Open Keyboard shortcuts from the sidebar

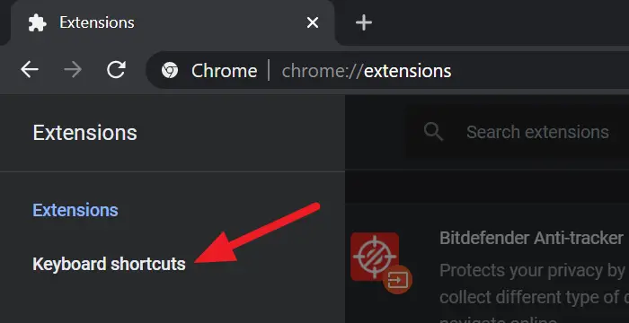[x=109, y=264]
